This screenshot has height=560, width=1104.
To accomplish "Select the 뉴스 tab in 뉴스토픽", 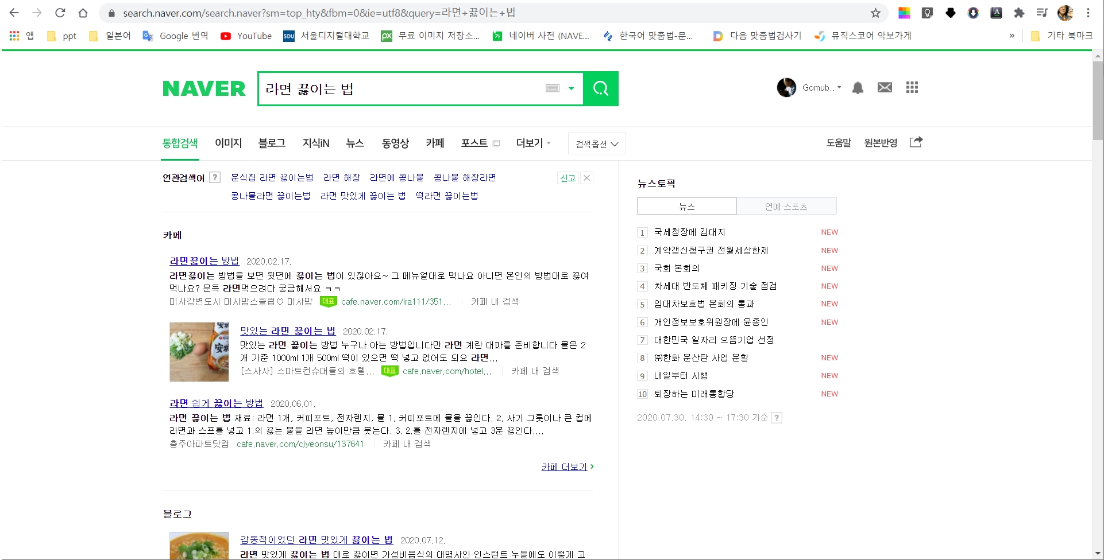I will (687, 206).
